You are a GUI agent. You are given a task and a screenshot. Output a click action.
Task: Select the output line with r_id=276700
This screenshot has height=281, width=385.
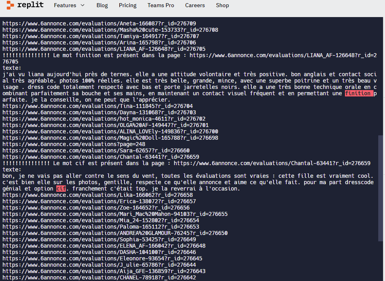(x=110, y=131)
